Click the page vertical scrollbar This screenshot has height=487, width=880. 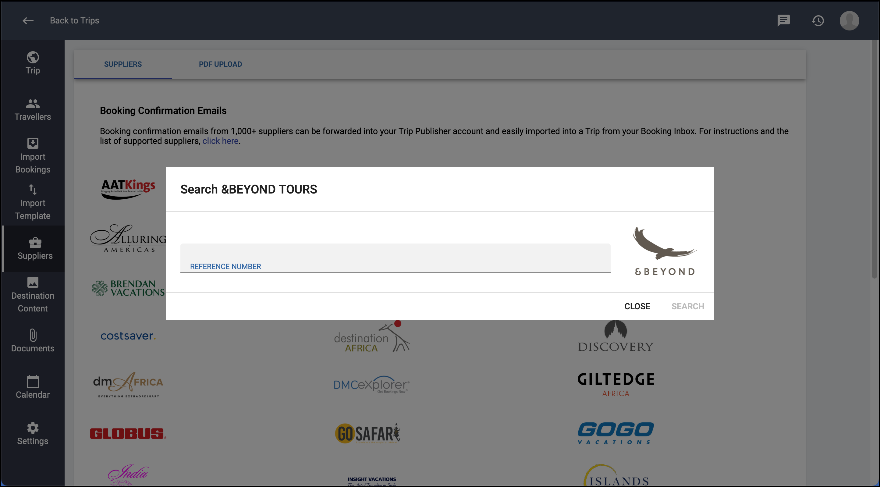(x=875, y=159)
